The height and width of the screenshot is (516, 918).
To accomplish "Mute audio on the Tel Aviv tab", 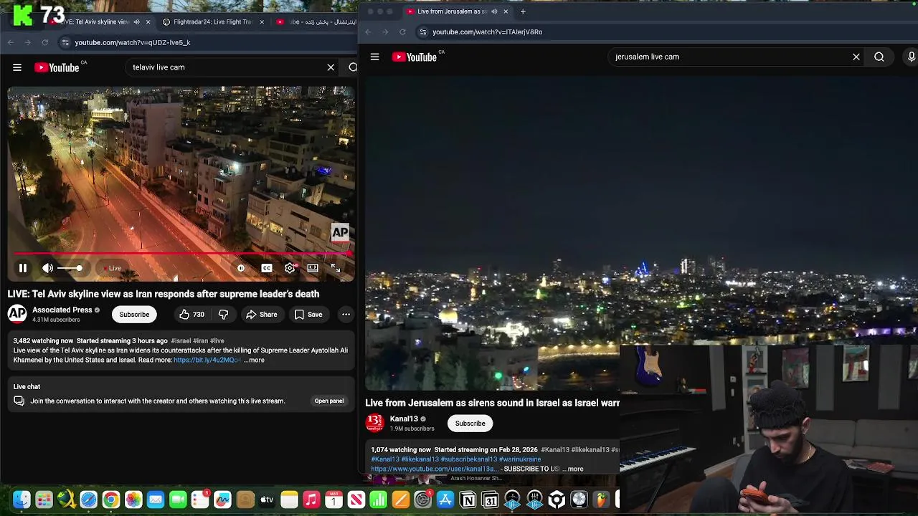I will point(136,22).
